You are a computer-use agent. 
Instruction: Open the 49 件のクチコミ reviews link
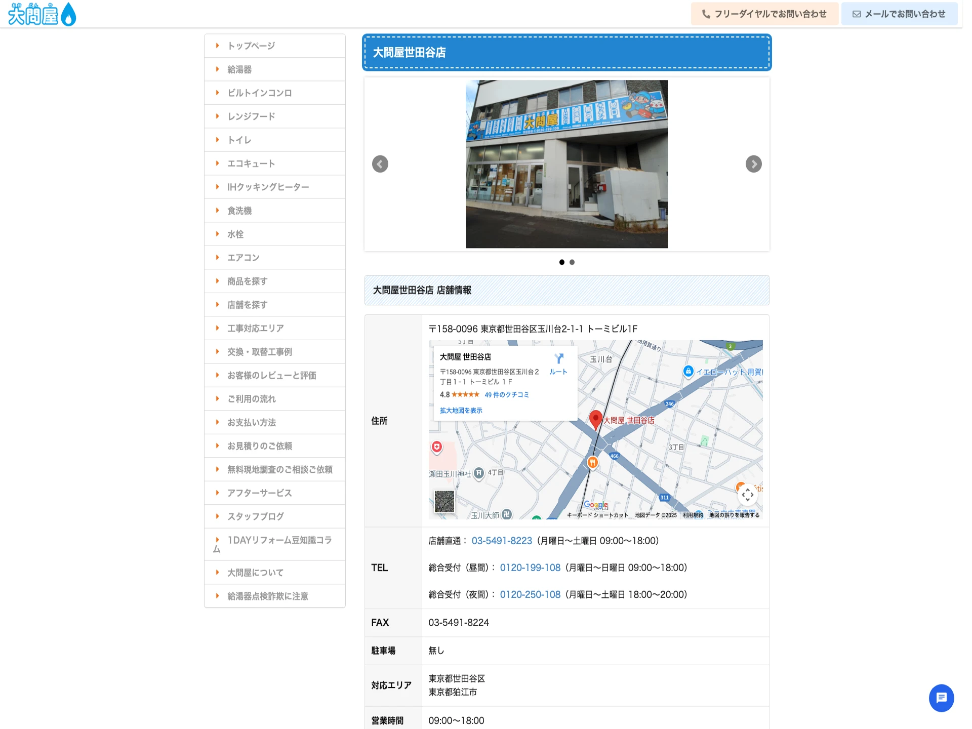(506, 394)
